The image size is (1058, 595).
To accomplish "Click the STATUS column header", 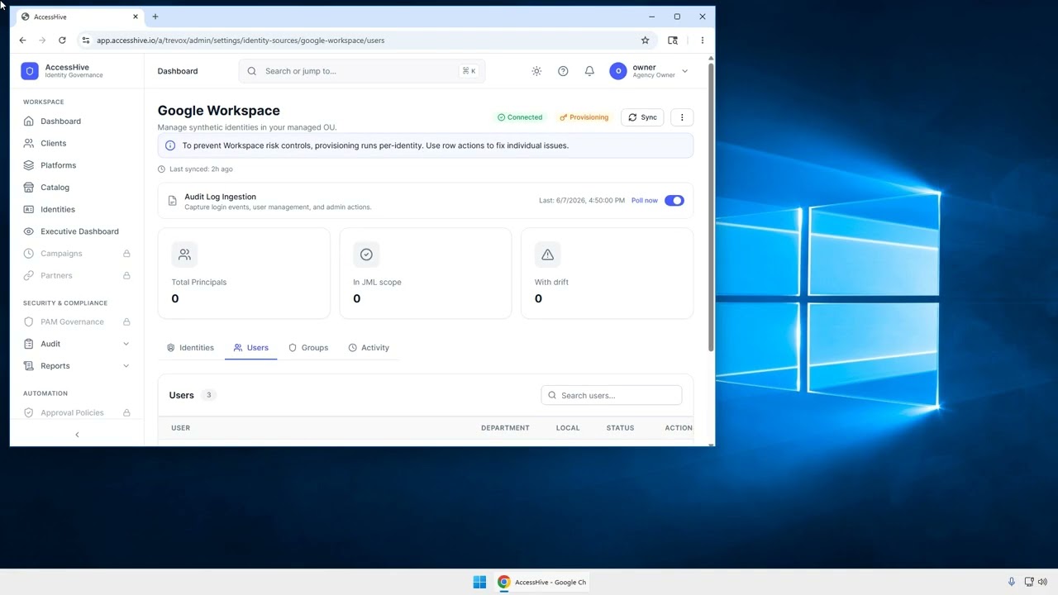I will point(620,428).
